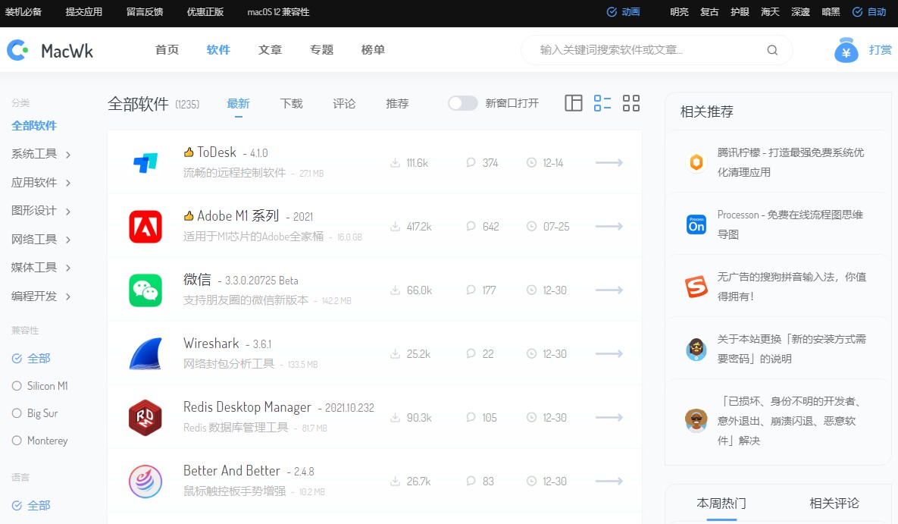Open the 提交应用 top link

pos(83,12)
